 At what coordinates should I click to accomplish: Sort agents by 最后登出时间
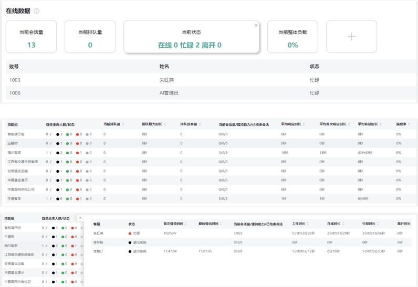click(221, 224)
